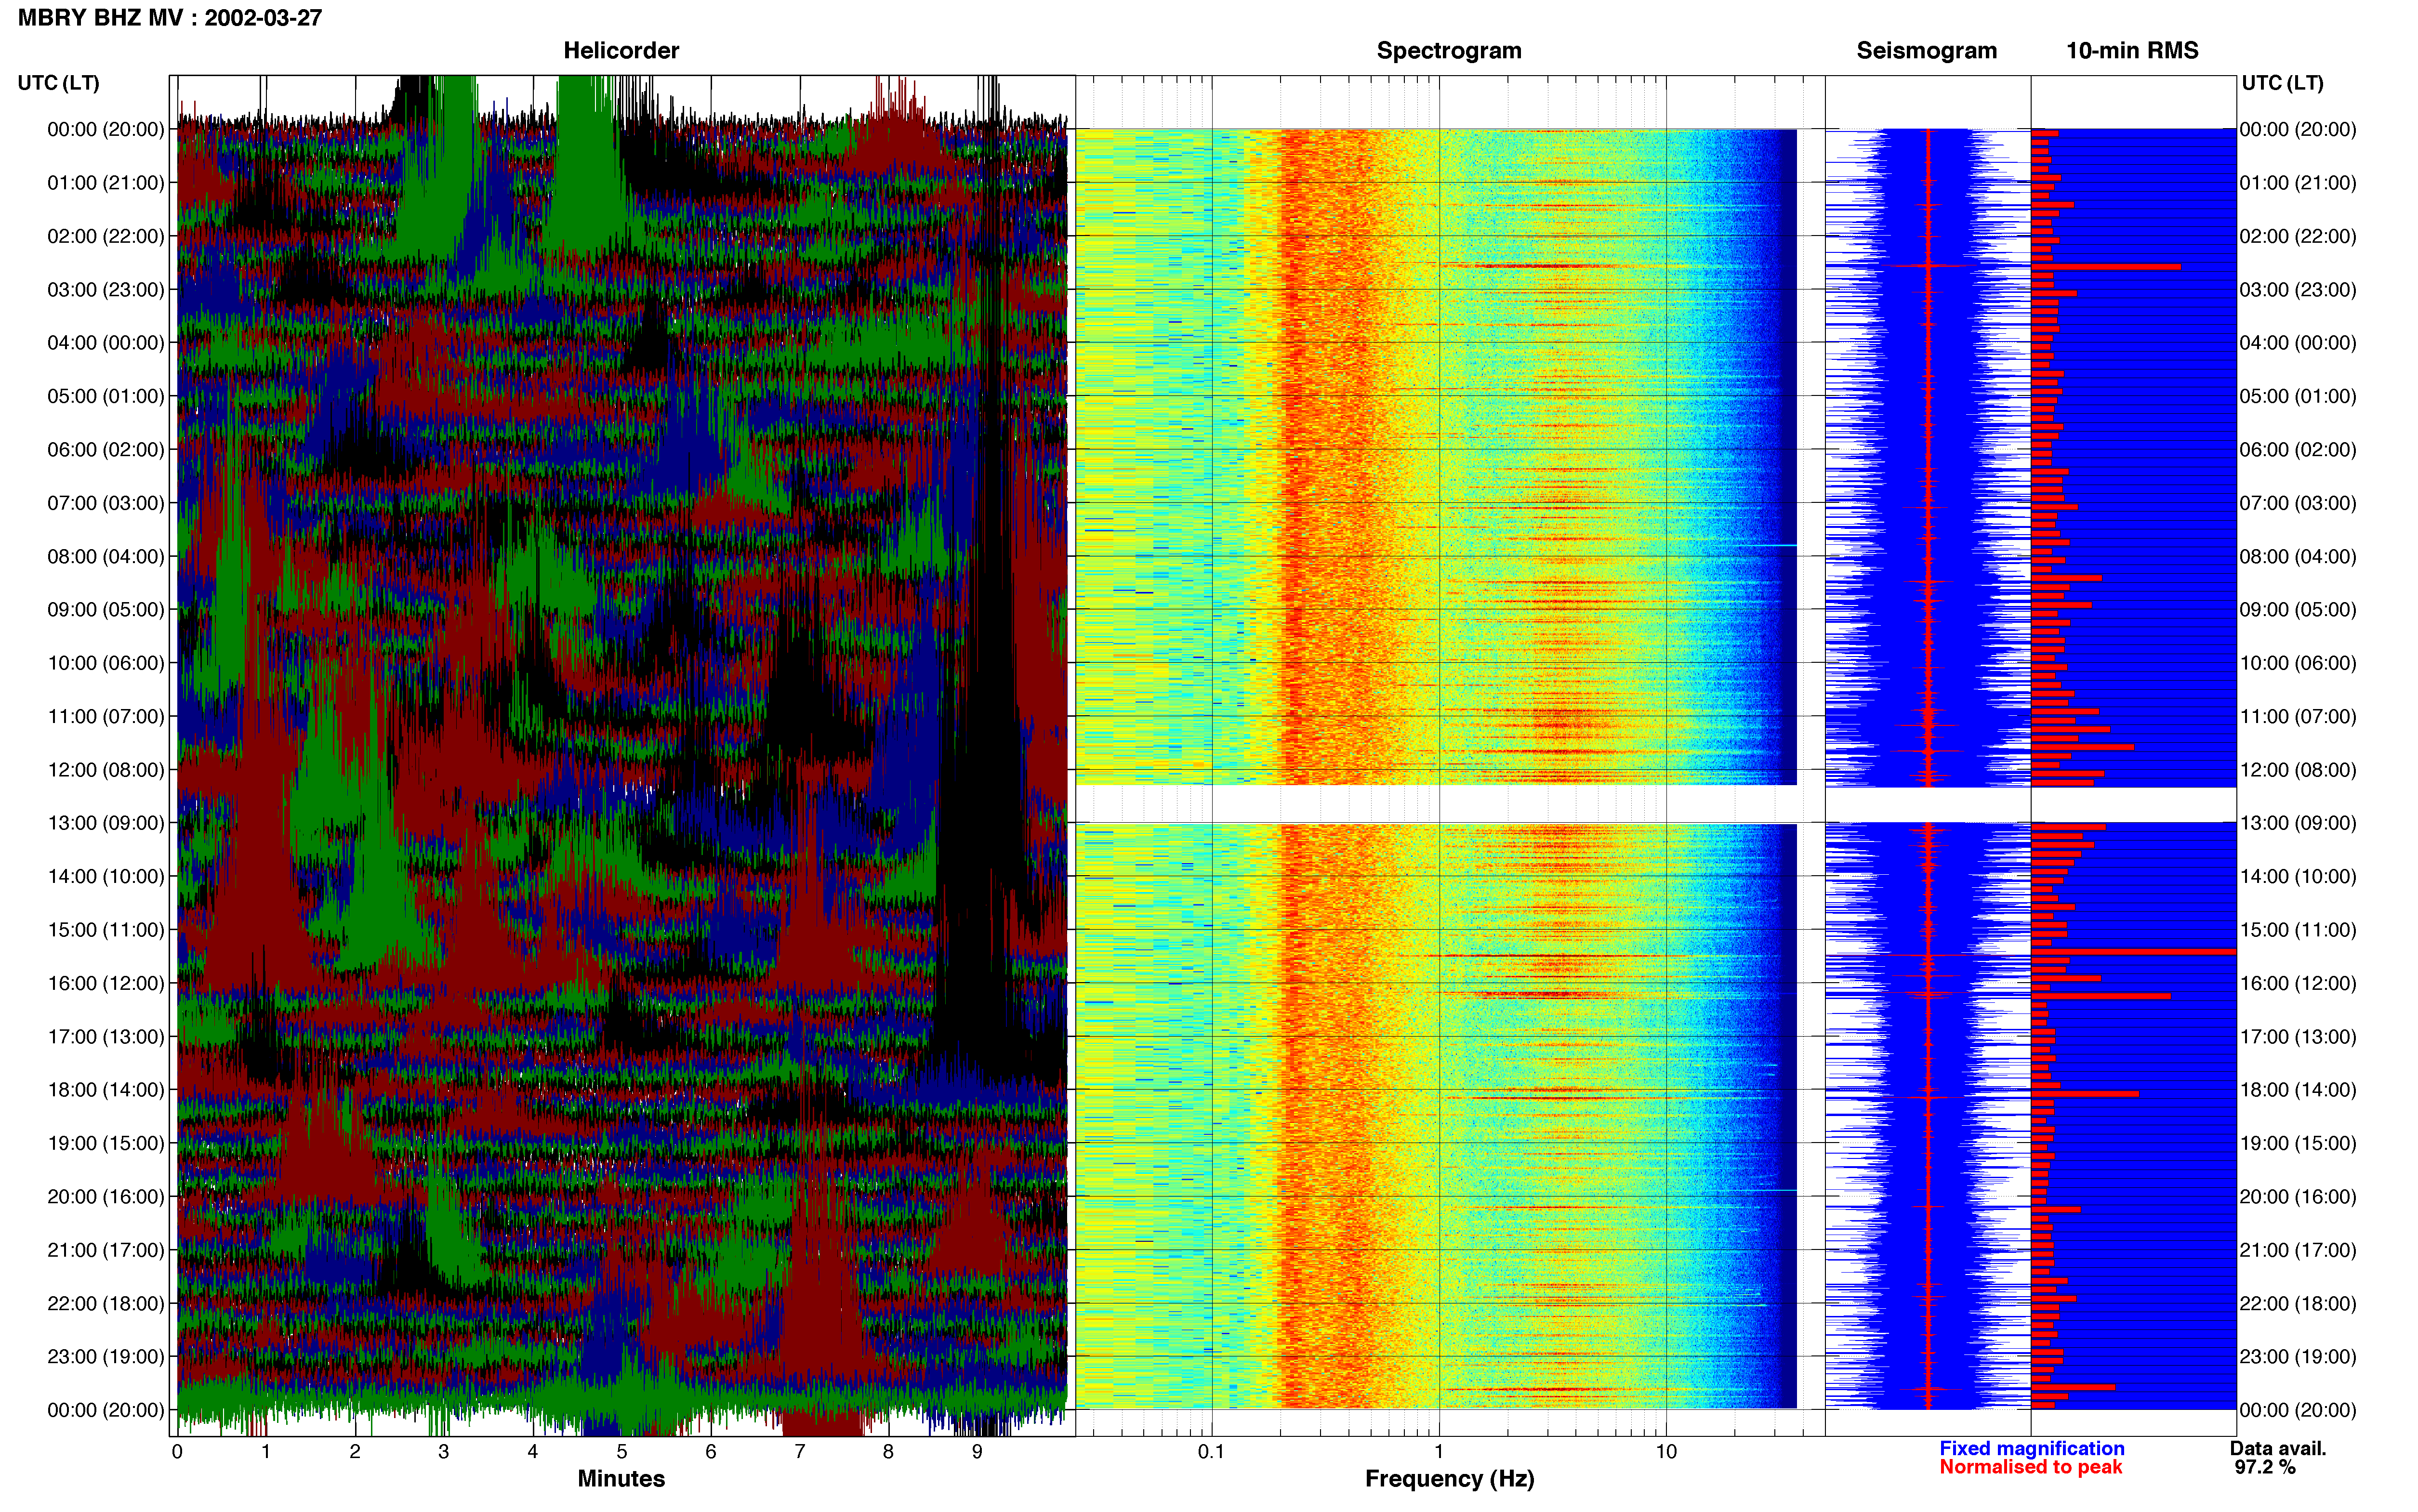Select the 'Helicorder' panel heading
2418x1512 pixels.
click(x=621, y=51)
